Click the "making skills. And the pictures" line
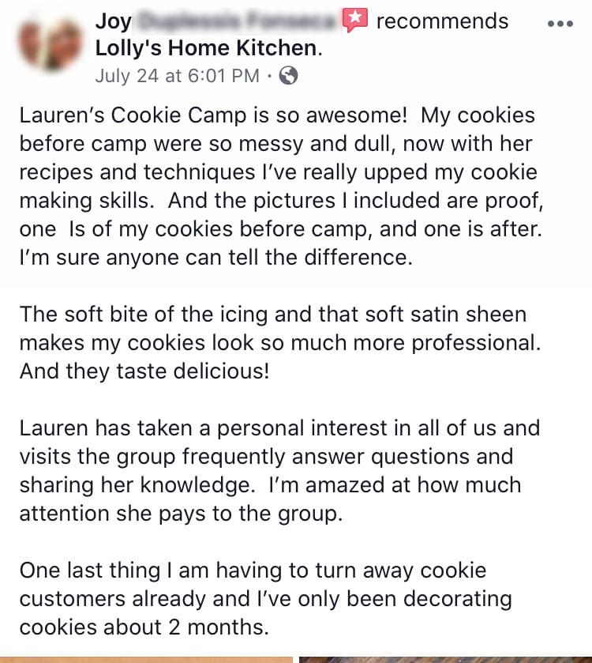This screenshot has width=592, height=663. 281,201
